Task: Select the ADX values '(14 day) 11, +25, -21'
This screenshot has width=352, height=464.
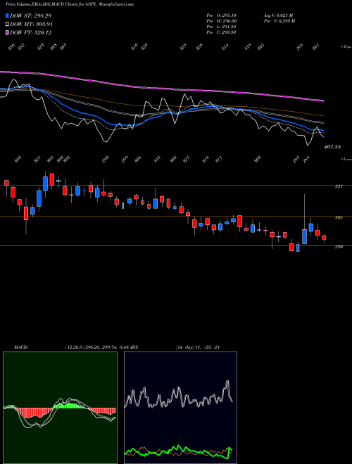Action: tap(198, 347)
